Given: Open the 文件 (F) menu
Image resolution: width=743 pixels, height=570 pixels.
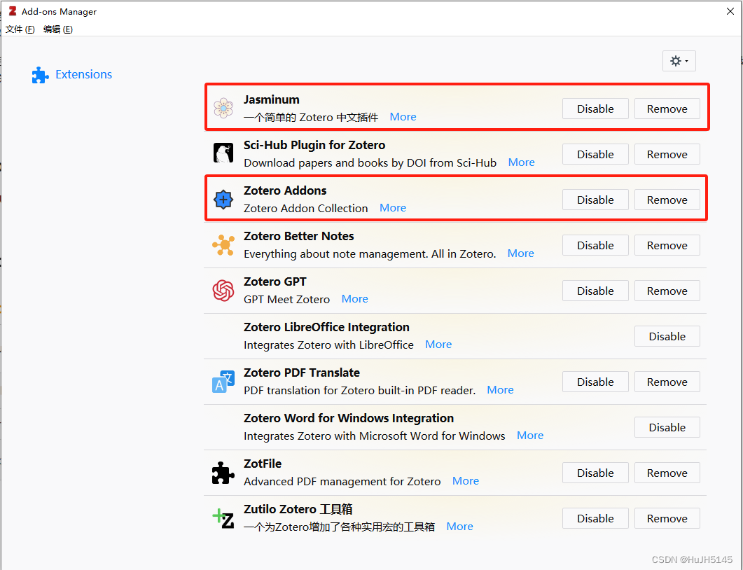Looking at the screenshot, I should point(20,29).
